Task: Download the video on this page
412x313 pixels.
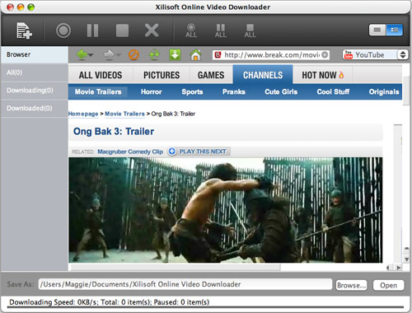Action: coord(175,54)
